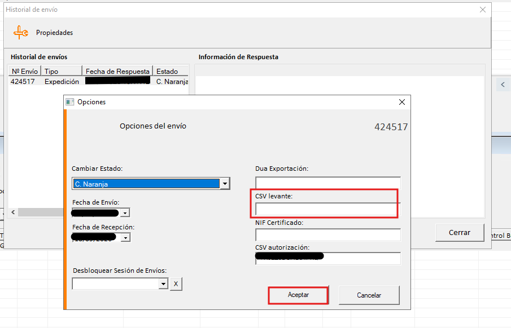Click the orange Propiedades tools icon
The image size is (511, 328).
[x=21, y=33]
